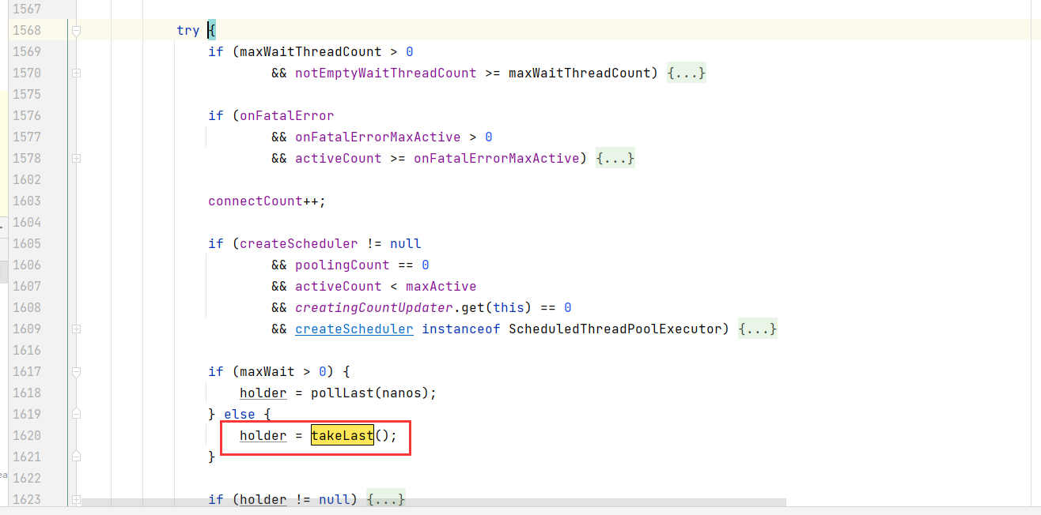Click line number 1575 in the gutter

(28, 95)
